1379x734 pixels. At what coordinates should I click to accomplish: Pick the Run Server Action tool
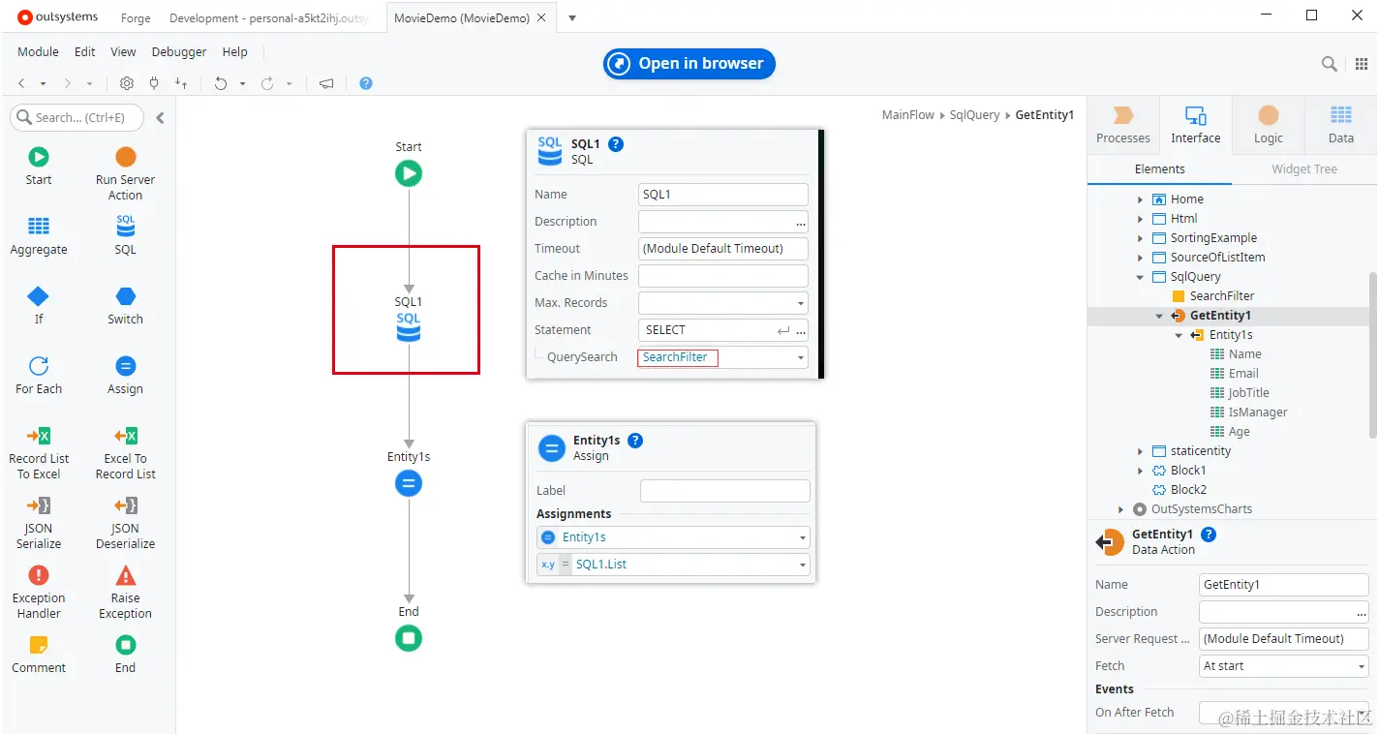click(x=125, y=173)
